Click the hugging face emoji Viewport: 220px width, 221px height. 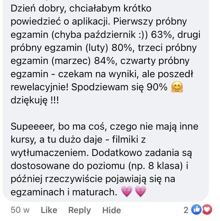[x=177, y=87]
